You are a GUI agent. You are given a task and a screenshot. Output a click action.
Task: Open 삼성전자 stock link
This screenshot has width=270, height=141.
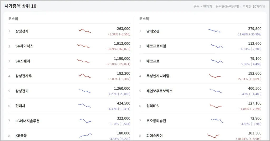(x=22, y=31)
